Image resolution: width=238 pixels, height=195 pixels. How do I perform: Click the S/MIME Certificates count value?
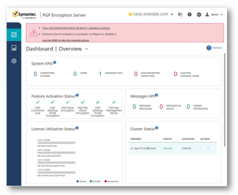pos(188,107)
